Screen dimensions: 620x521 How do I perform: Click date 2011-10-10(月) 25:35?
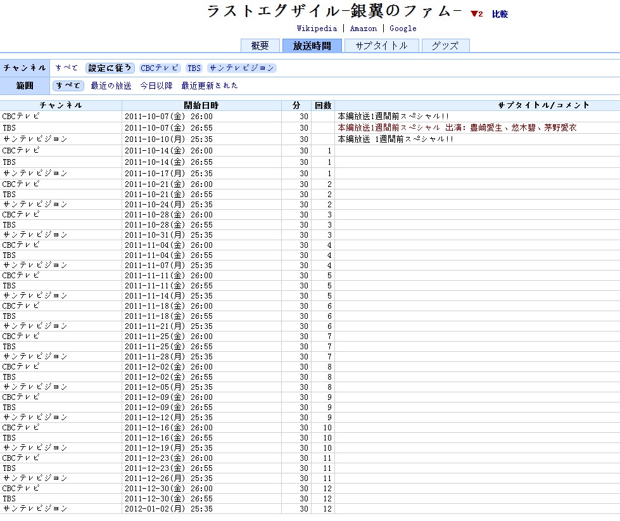coord(169,139)
